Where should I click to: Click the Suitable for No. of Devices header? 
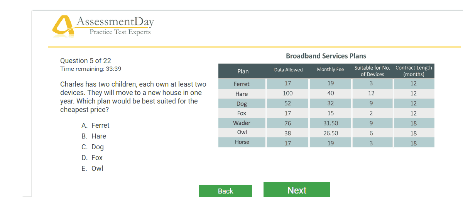click(372, 71)
